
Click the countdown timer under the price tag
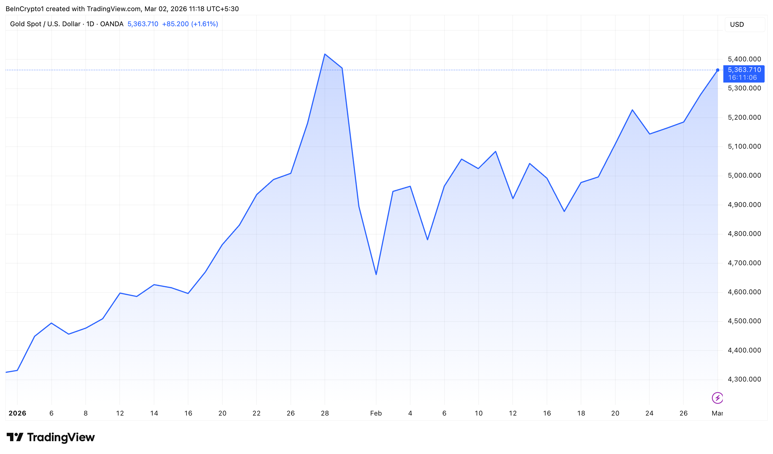pyautogui.click(x=742, y=78)
